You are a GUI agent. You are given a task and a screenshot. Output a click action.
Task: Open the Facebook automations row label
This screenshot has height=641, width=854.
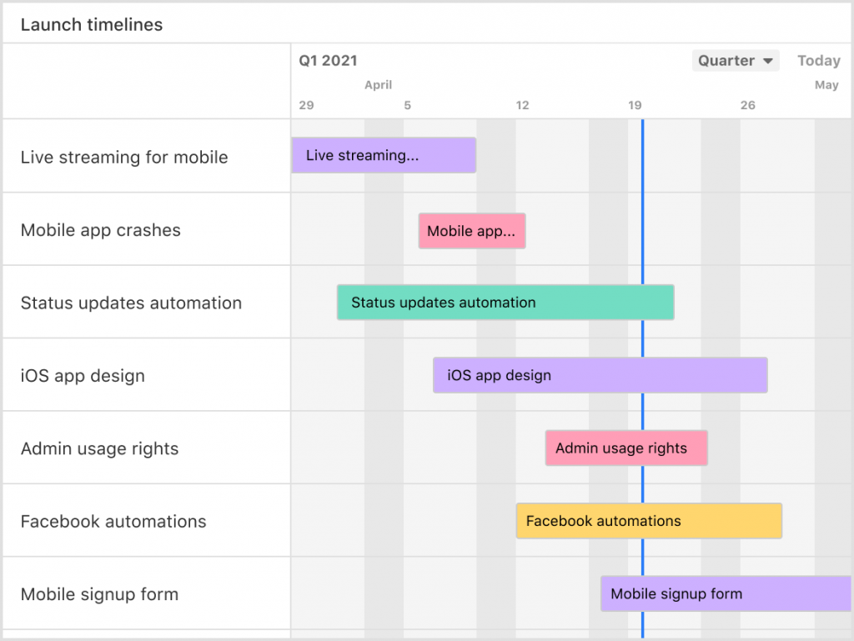(113, 522)
